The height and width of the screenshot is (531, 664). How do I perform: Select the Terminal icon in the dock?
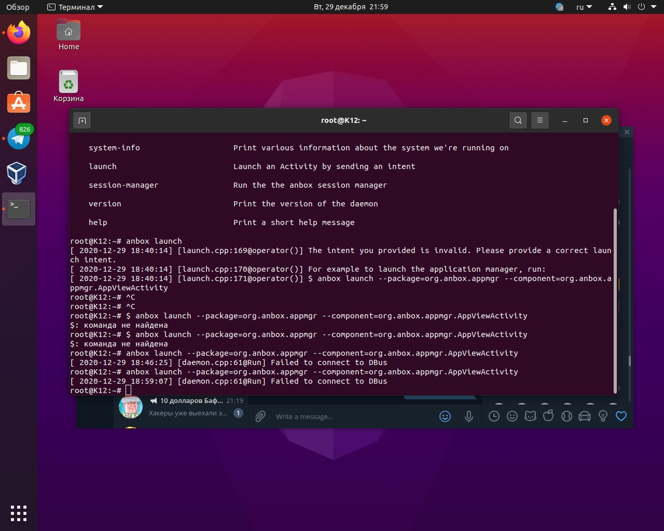tap(19, 209)
